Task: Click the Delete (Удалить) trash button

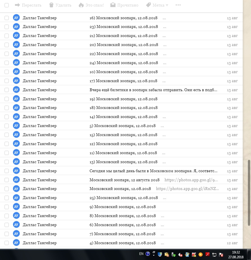Action: 60,5
